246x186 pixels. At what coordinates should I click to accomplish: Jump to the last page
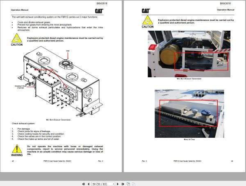click(x=123, y=184)
